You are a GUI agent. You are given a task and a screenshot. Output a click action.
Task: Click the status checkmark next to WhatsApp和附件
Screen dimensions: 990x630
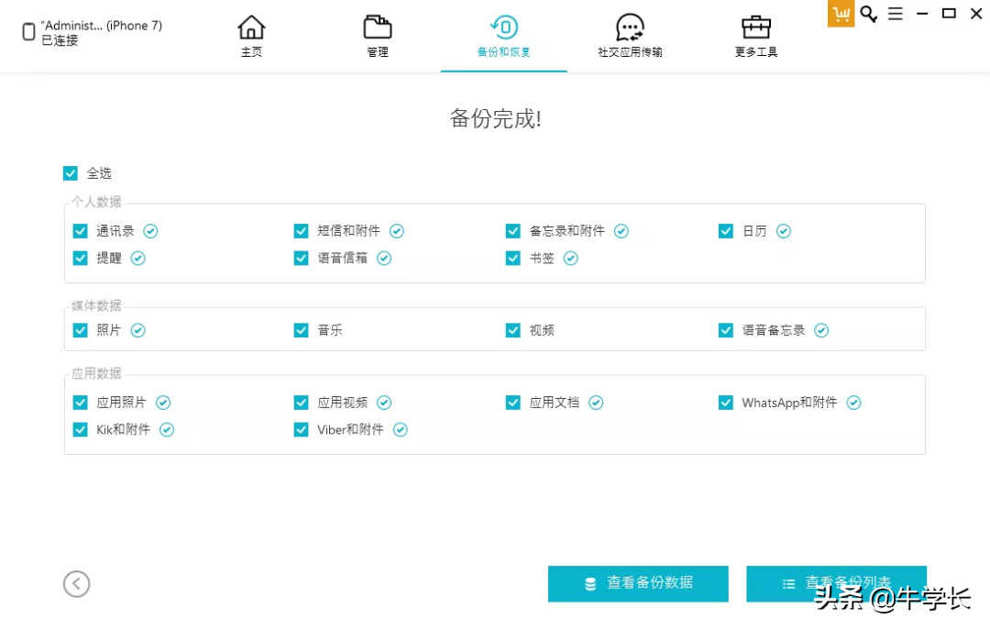pyautogui.click(x=853, y=403)
